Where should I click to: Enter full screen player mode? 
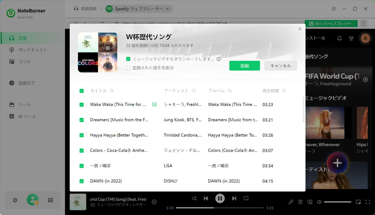368,202
